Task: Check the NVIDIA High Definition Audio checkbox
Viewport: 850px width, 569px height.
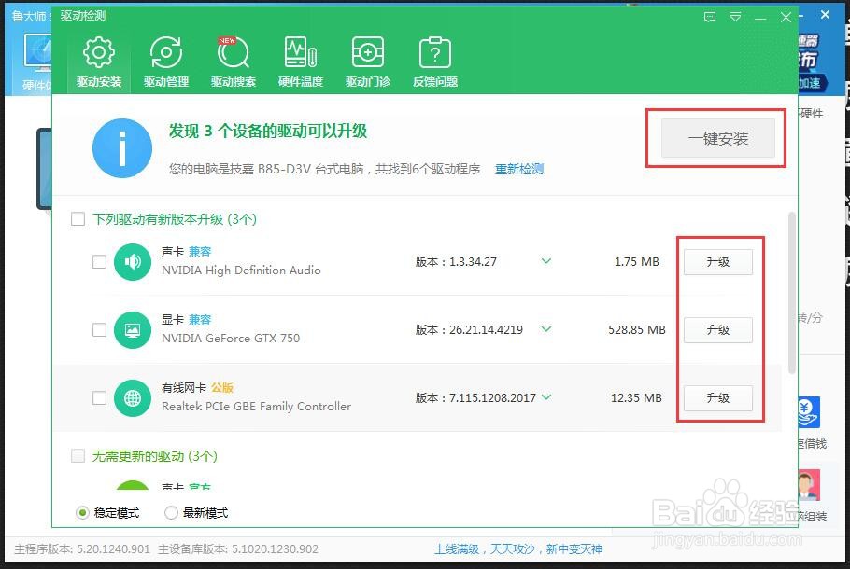Action: (99, 261)
